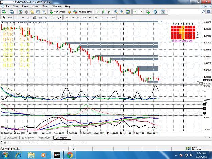Switch chart to line chart mode
212x159 pixels.
pos(109,12)
